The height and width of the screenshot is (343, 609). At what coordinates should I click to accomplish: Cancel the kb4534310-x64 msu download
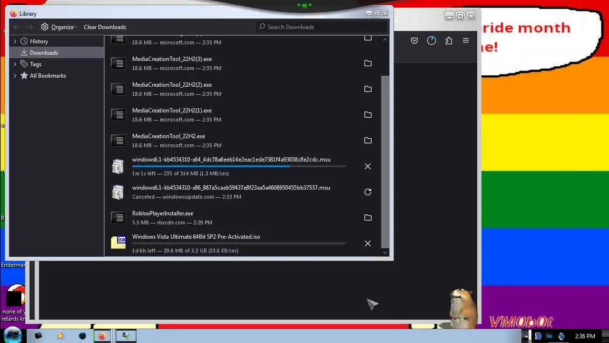pyautogui.click(x=368, y=166)
